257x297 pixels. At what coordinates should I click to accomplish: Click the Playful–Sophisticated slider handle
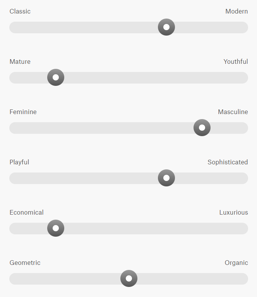166,178
